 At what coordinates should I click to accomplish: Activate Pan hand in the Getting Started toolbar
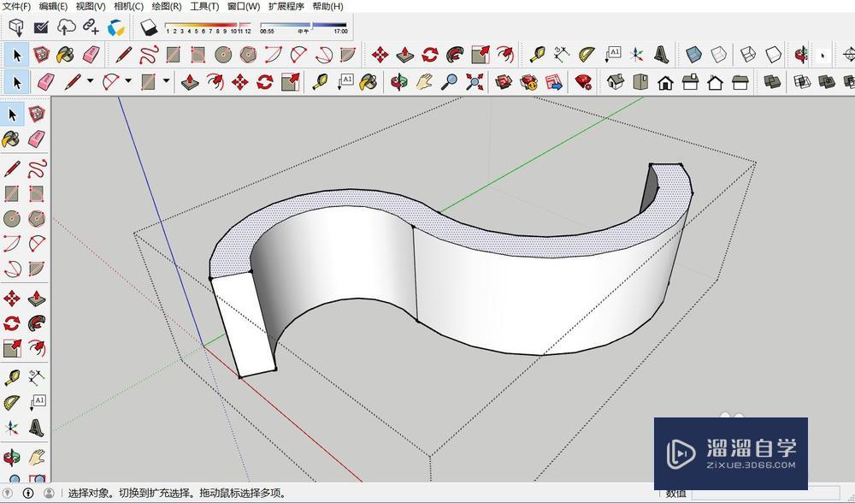[x=424, y=82]
